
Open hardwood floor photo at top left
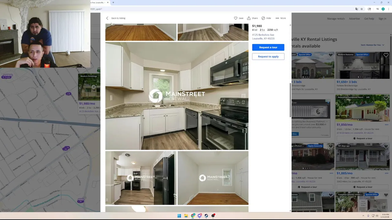coord(141,32)
